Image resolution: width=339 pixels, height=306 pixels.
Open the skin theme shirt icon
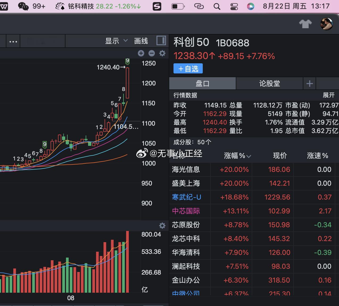tap(305, 24)
